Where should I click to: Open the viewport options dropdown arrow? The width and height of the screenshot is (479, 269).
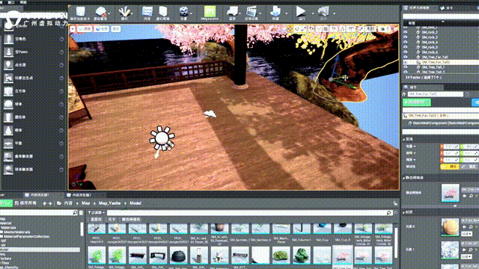(73, 29)
